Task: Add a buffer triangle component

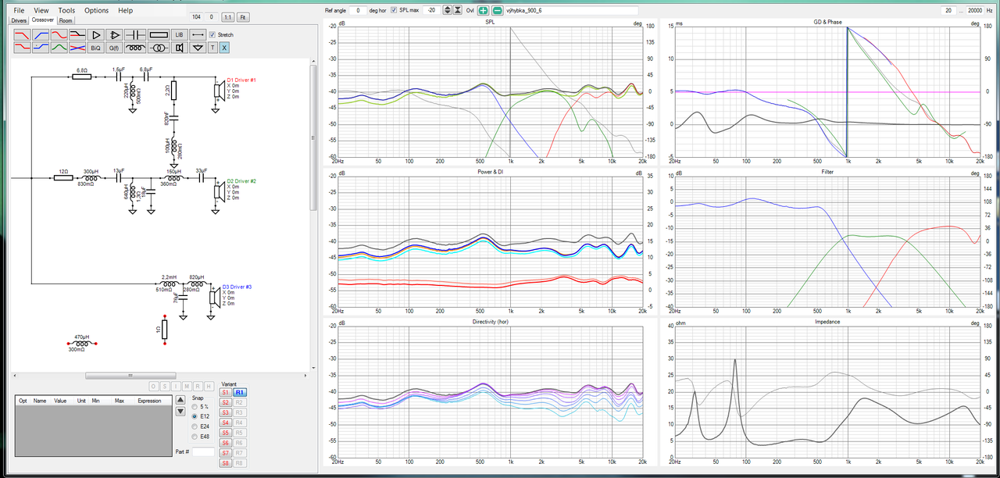Action: click(x=96, y=35)
